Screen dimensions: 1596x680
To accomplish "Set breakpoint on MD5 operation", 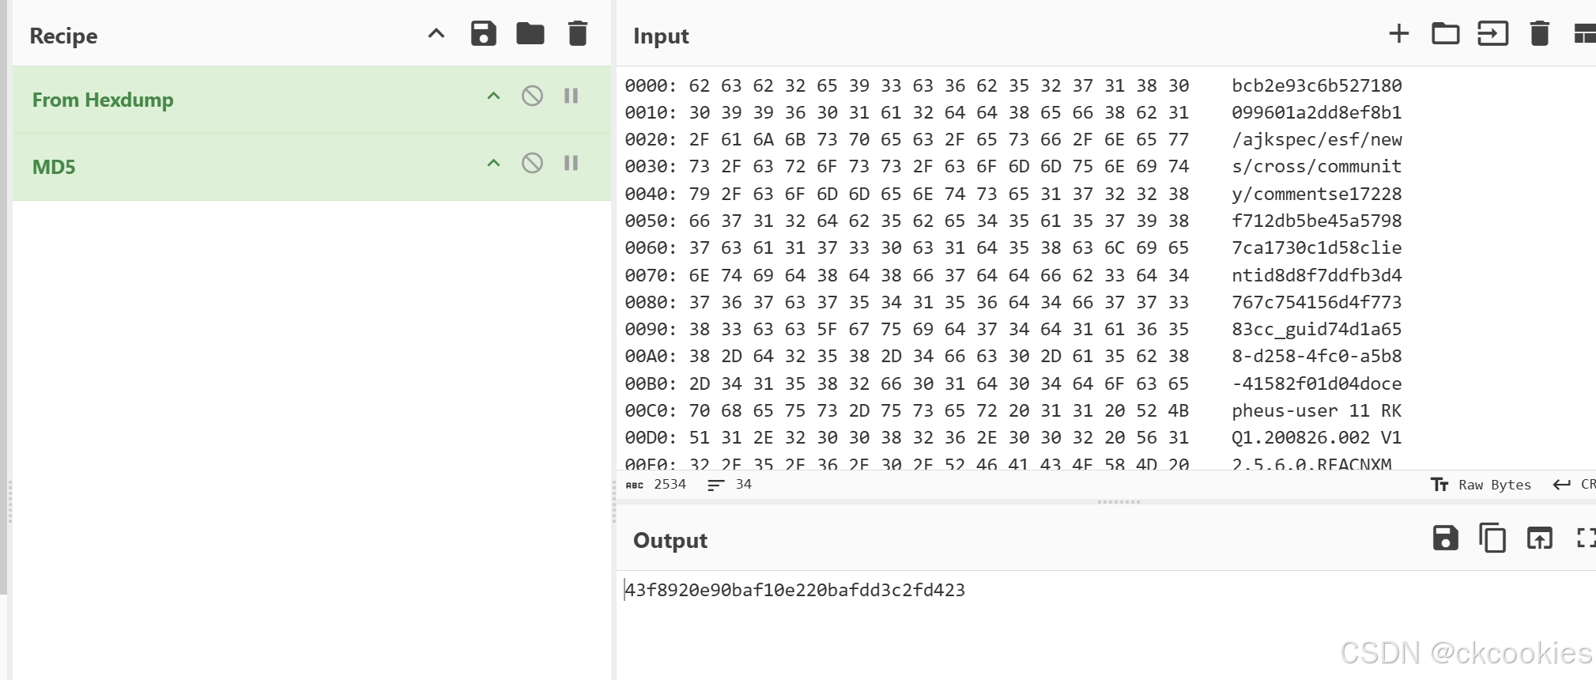I will (571, 164).
